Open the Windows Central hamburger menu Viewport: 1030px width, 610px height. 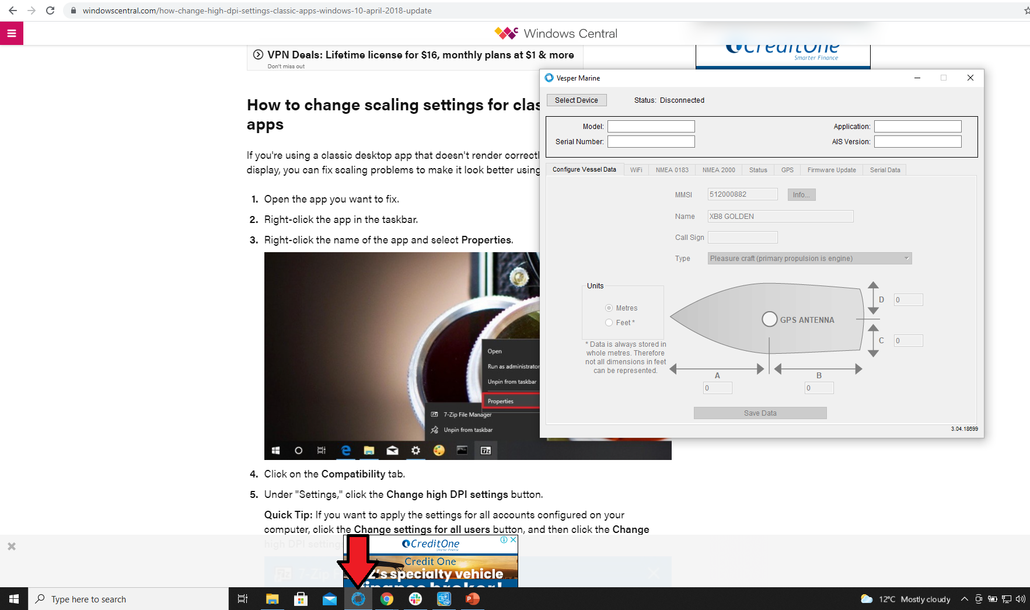[12, 33]
